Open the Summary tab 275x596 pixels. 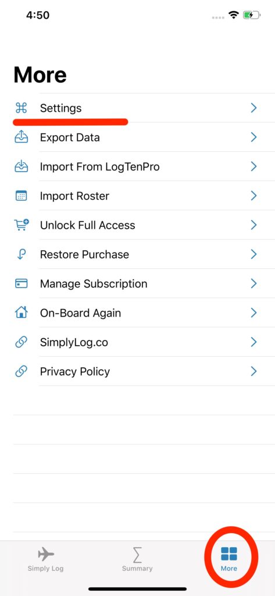(x=137, y=560)
